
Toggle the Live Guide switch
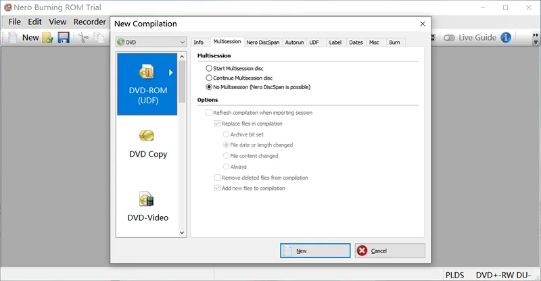[449, 38]
